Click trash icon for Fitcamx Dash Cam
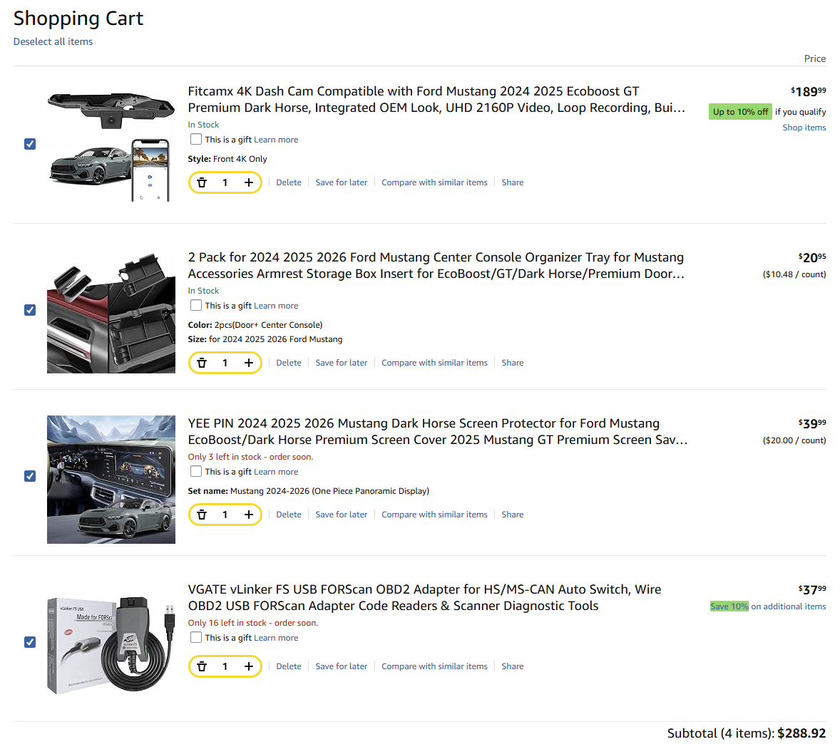The width and height of the screenshot is (840, 754). [x=202, y=182]
